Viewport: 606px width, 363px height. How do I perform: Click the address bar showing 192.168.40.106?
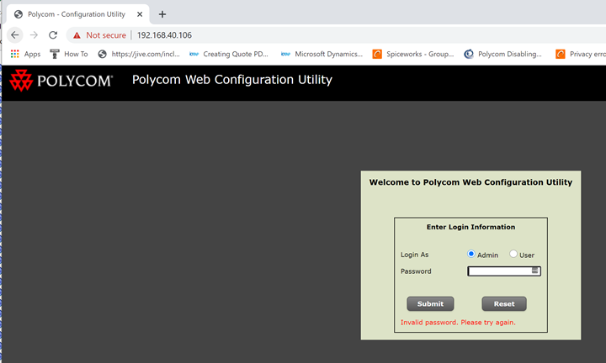coord(164,35)
